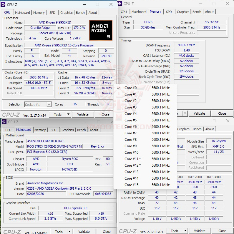Switch to Memory tab in CPU window
This screenshot has width=234, height=234.
pos(39,13)
